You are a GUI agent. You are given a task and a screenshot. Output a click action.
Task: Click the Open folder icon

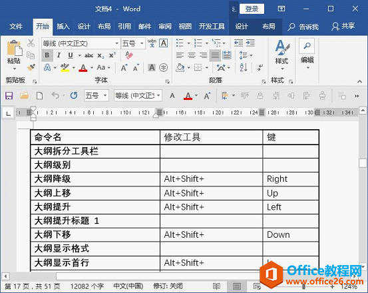coord(24,95)
